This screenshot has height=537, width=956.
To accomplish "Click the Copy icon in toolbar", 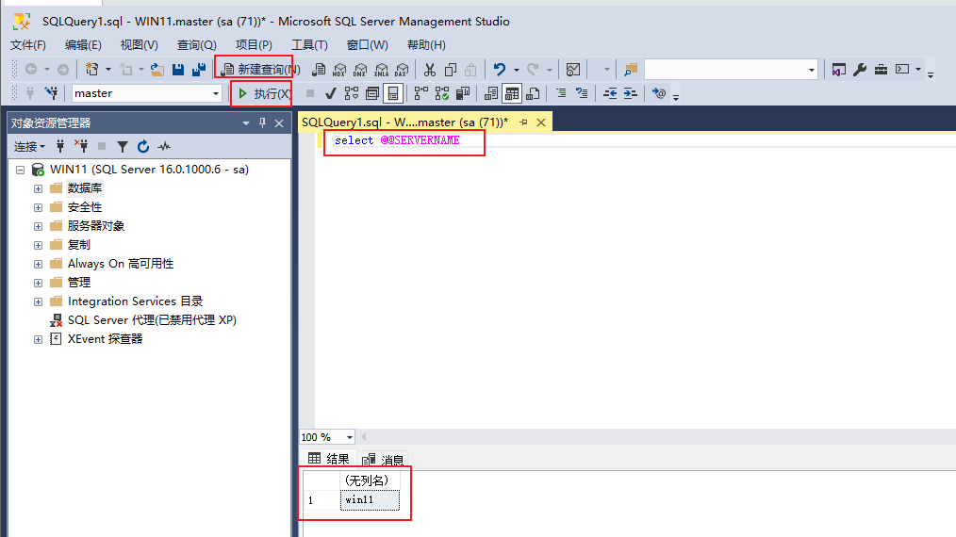I will pyautogui.click(x=451, y=70).
